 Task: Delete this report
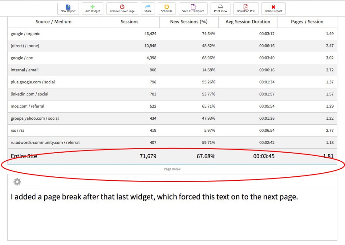point(273,8)
